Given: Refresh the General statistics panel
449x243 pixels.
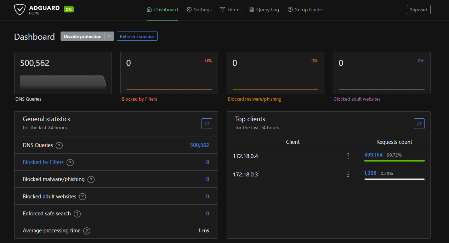Looking at the screenshot, I should [x=207, y=124].
